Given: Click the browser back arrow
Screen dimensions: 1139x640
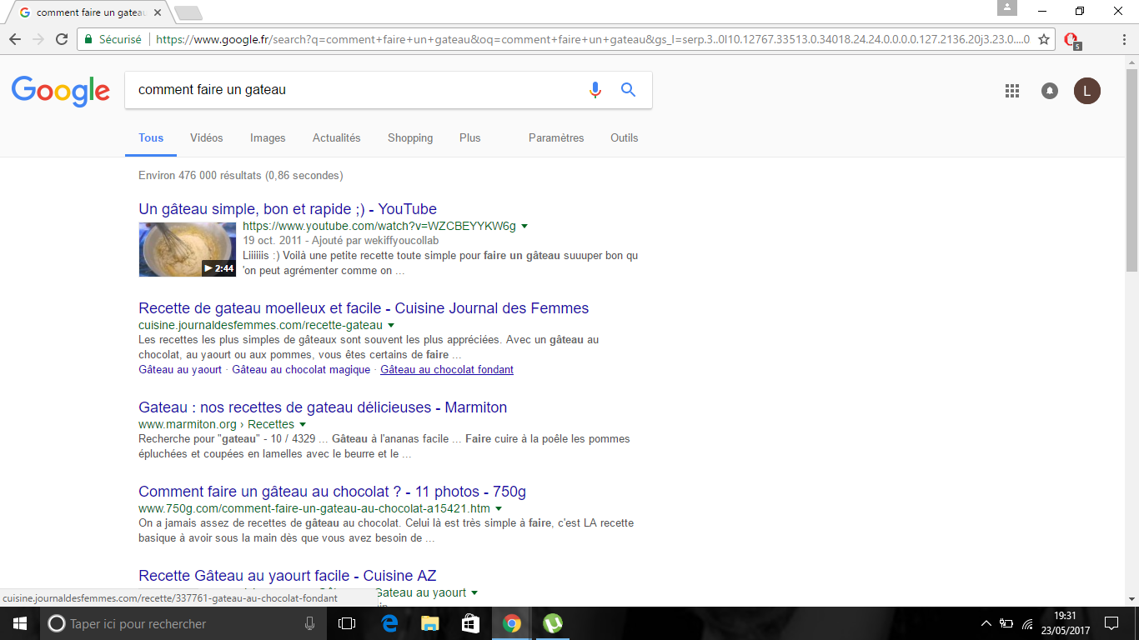Looking at the screenshot, I should pos(15,39).
